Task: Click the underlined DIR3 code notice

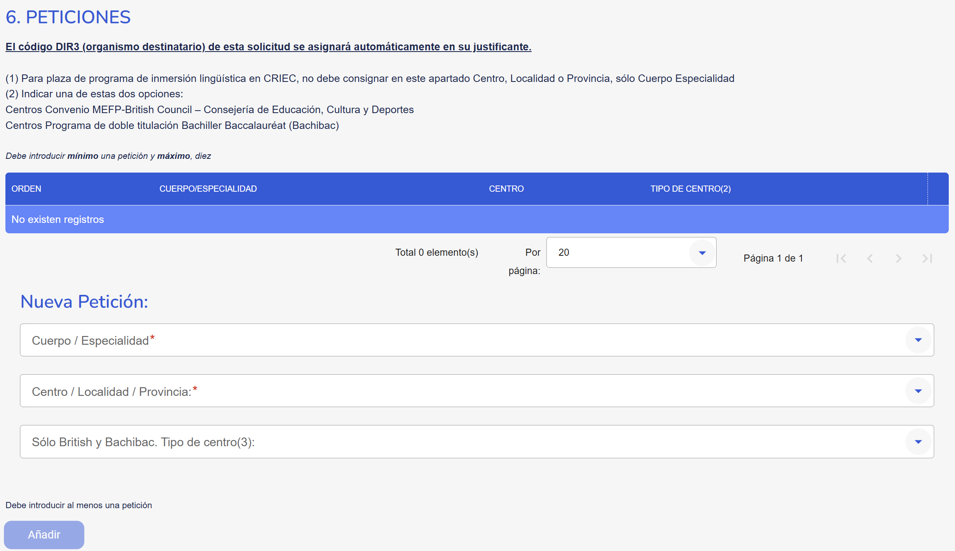Action: click(268, 47)
